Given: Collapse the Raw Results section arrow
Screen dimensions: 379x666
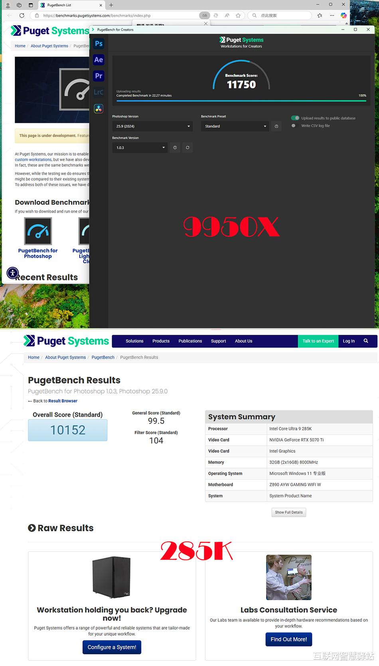Looking at the screenshot, I should (x=32, y=528).
